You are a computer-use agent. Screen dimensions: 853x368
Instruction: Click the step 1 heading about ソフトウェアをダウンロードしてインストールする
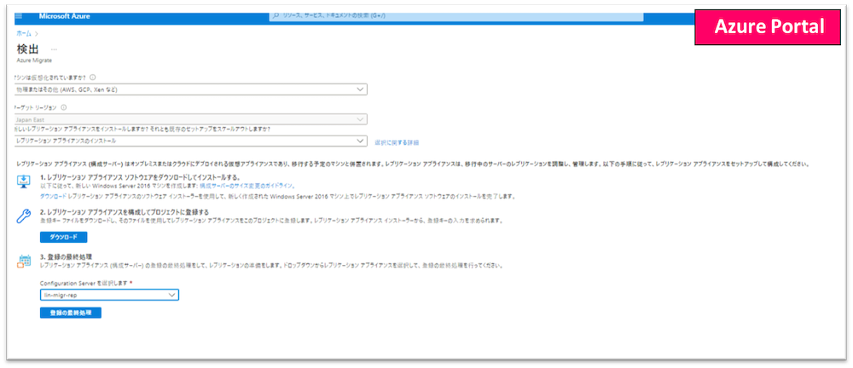(x=141, y=178)
